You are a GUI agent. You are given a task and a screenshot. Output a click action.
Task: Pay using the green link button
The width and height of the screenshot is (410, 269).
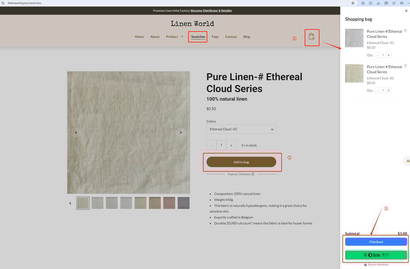coord(376,255)
